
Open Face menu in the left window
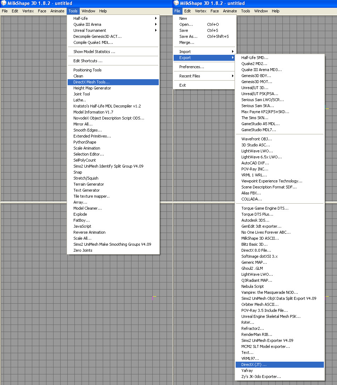coord(42,11)
